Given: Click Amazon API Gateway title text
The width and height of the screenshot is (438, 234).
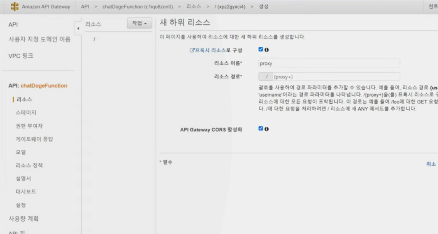Looking at the screenshot, I should click(46, 7).
